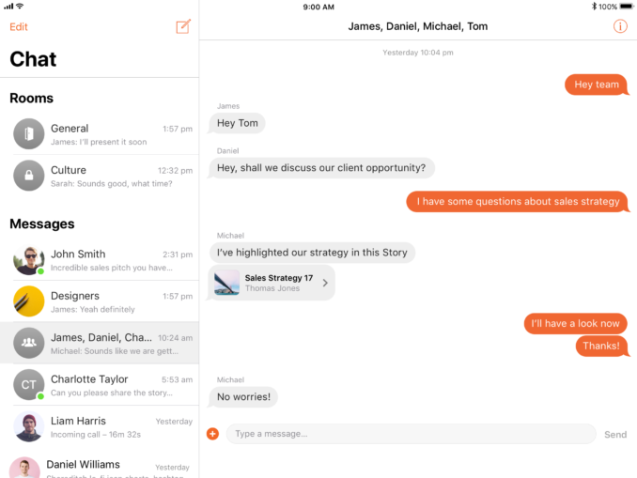Open the locked Culture room icon
Image resolution: width=637 pixels, height=478 pixels.
(29, 176)
